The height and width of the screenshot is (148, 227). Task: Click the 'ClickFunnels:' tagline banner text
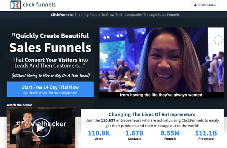(115, 15)
